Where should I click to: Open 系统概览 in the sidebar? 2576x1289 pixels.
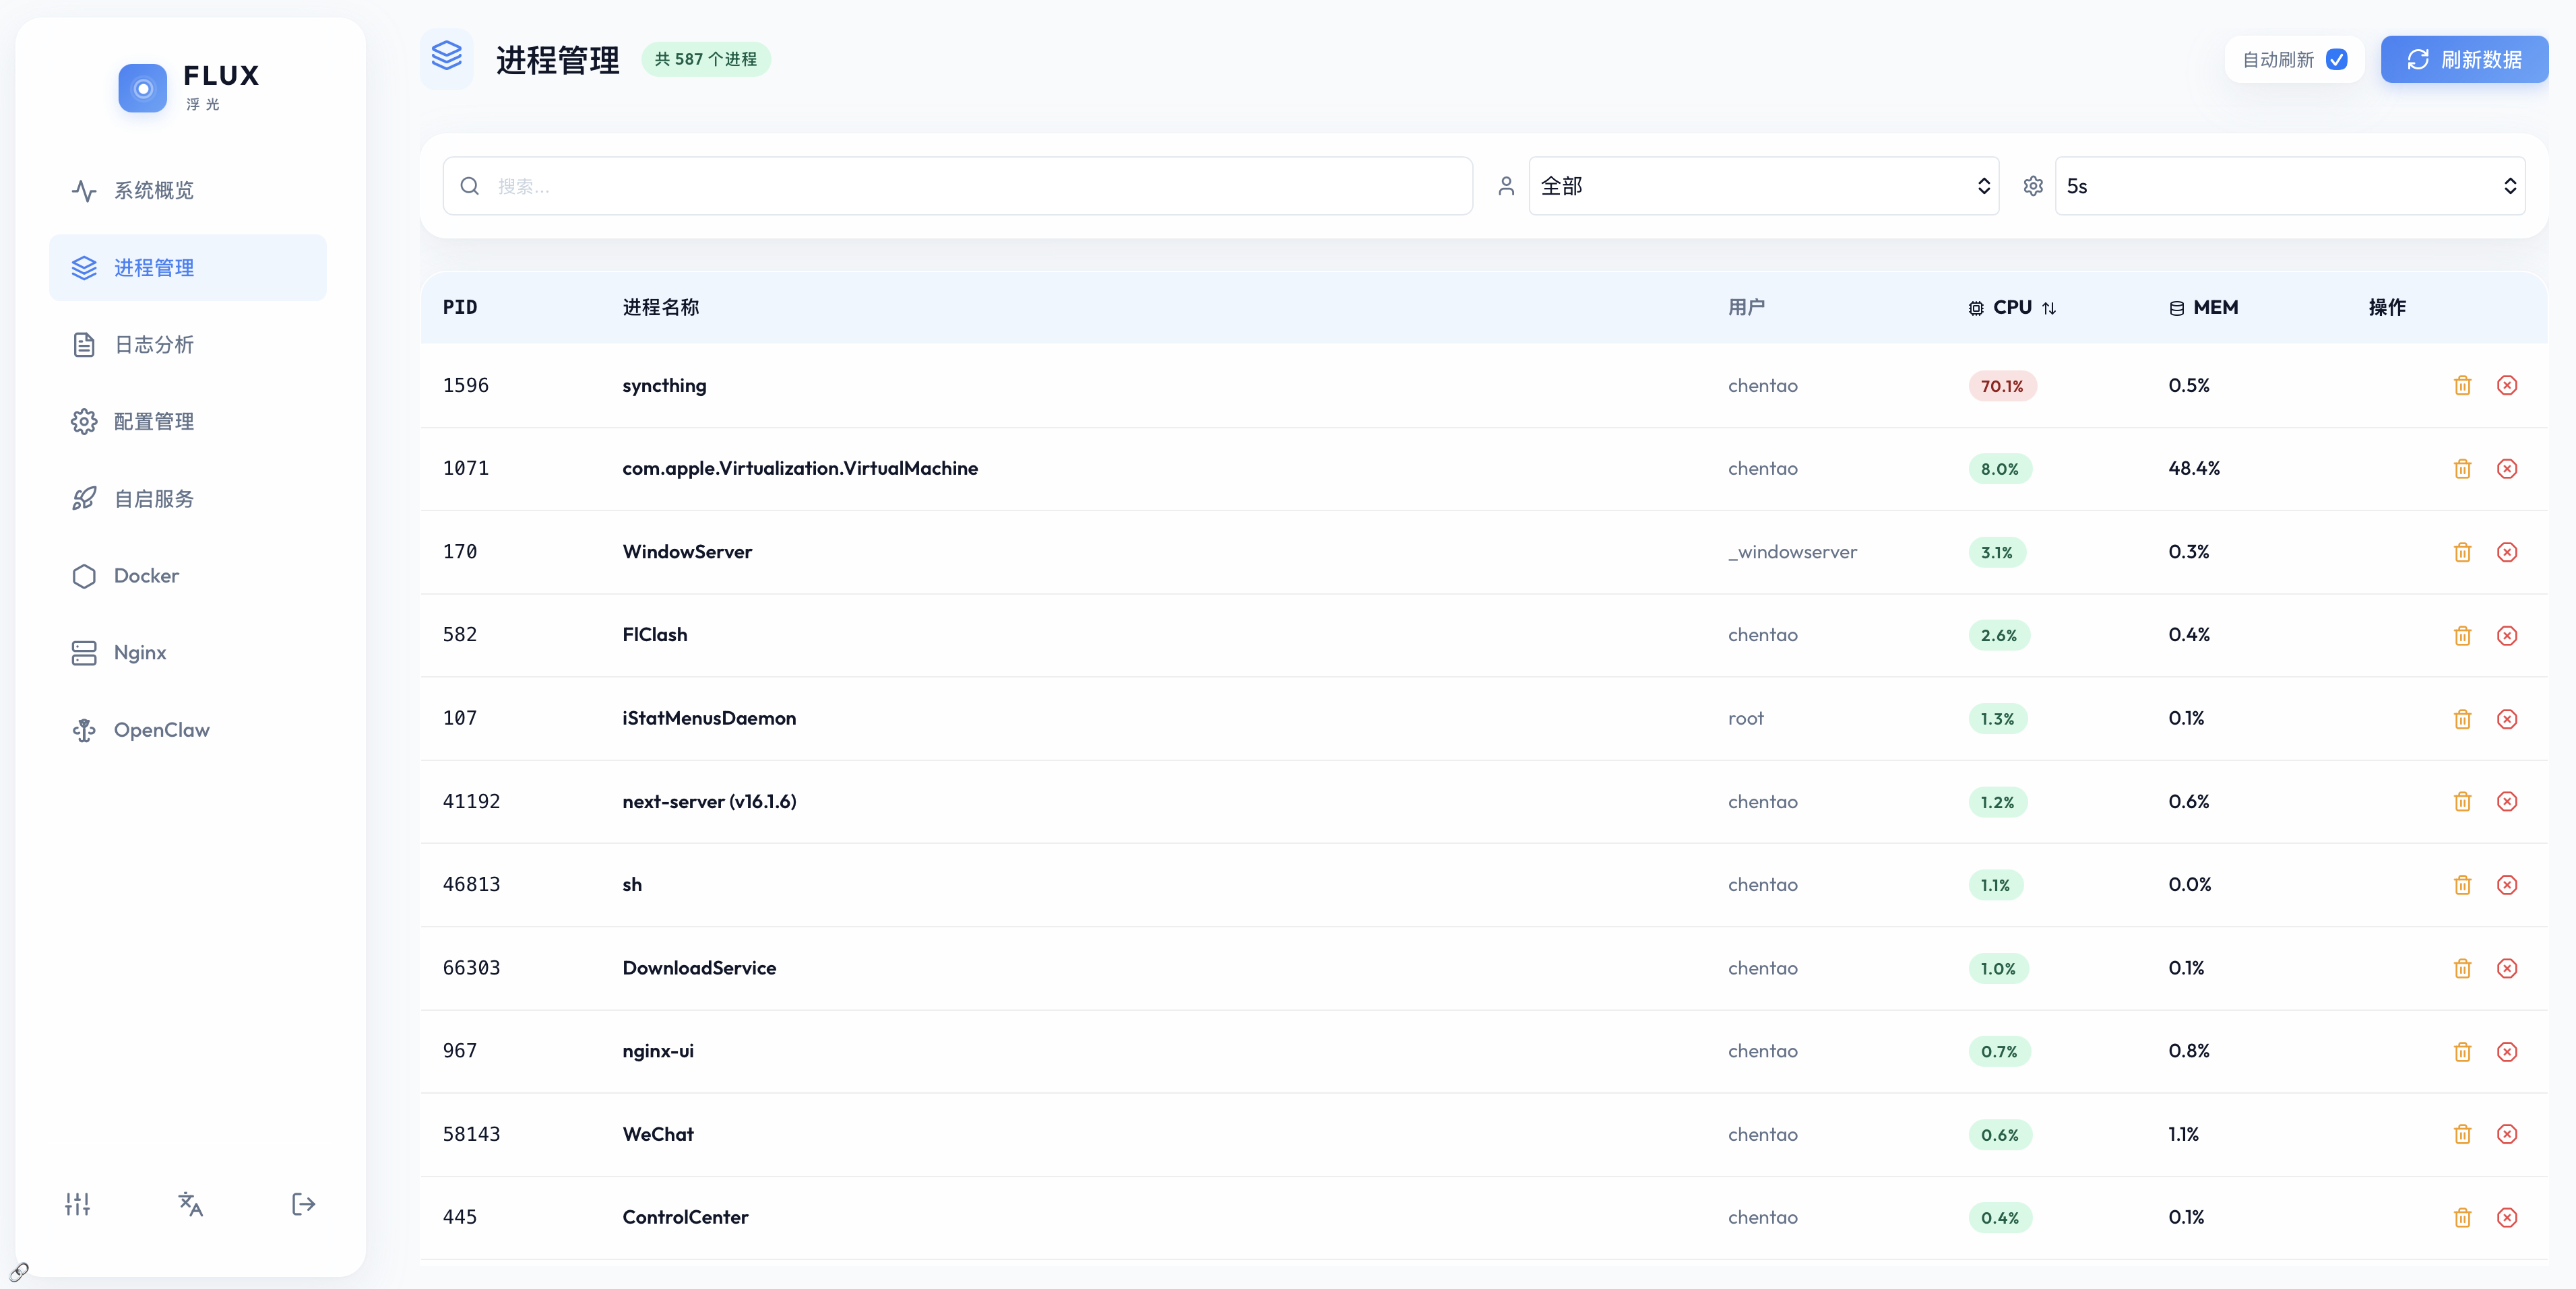tap(154, 191)
